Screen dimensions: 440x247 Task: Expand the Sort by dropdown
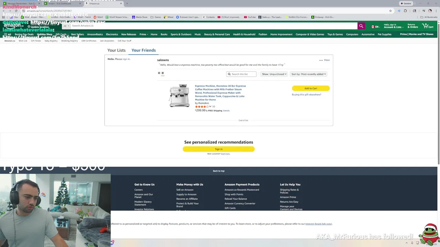pos(308,74)
